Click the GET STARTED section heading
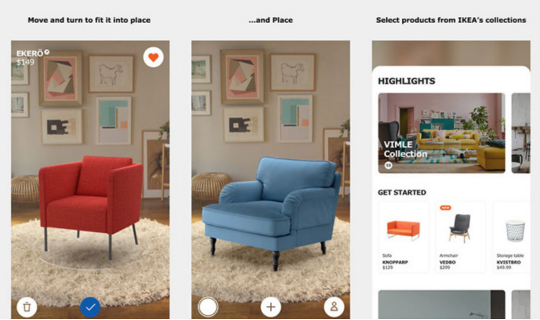Screen dimensions: 540x320 (402, 192)
